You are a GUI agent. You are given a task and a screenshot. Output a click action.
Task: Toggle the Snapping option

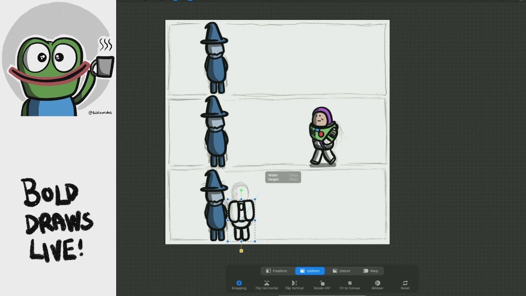(x=239, y=285)
